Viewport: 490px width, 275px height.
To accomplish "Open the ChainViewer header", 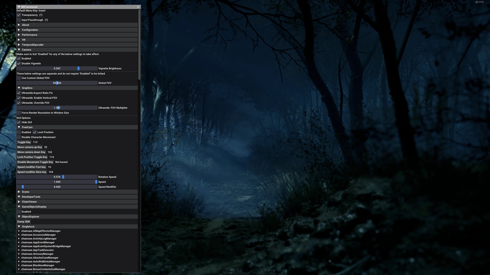I will (29, 202).
